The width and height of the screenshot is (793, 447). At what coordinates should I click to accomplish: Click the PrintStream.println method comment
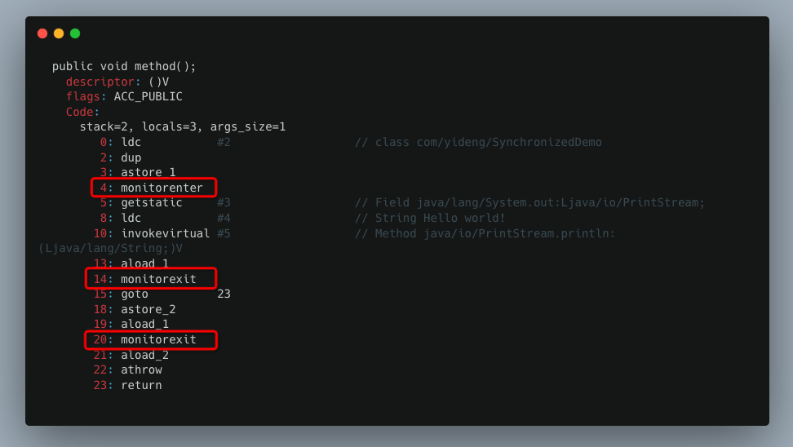(485, 233)
